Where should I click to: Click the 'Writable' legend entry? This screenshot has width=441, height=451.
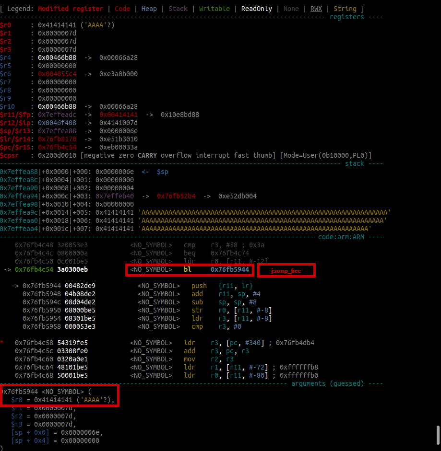[214, 9]
